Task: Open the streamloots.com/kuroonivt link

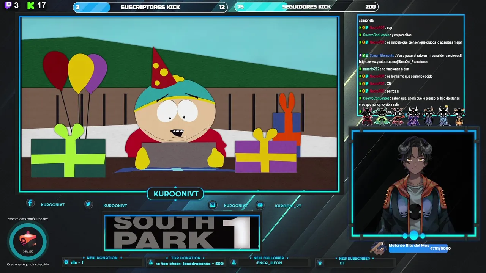Action: tap(28, 219)
